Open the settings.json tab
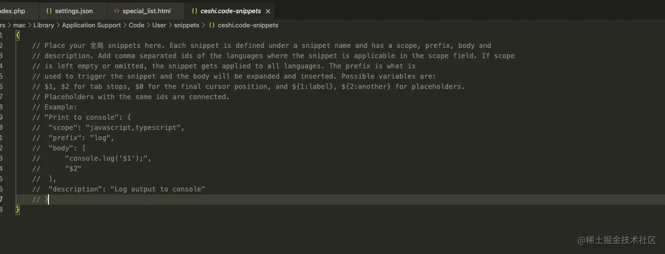Screen dimensions: 665x254 click(x=73, y=11)
